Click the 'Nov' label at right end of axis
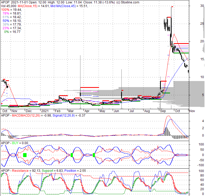The height and width of the screenshot is (196, 205). coord(192,111)
